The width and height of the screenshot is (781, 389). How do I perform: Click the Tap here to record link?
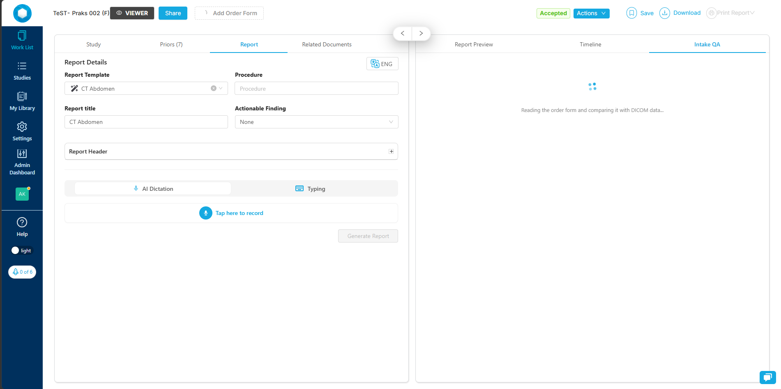(x=240, y=213)
